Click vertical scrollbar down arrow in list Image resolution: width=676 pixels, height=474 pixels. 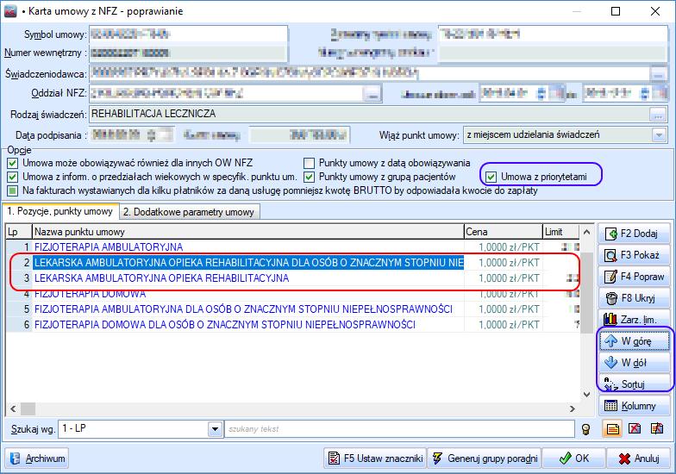tap(586, 394)
